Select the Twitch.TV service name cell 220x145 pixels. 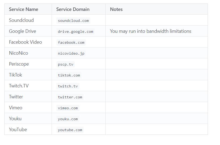point(28,86)
